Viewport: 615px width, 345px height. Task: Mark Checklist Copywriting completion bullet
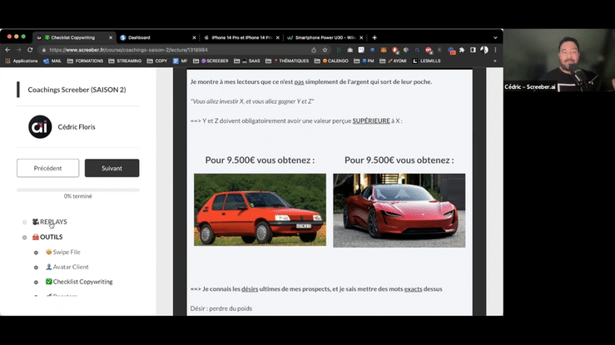tap(36, 283)
